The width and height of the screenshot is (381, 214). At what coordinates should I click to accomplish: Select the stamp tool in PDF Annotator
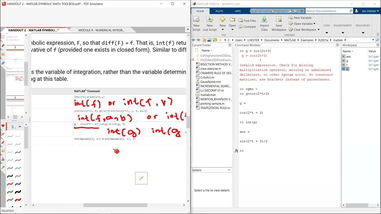pos(3,159)
